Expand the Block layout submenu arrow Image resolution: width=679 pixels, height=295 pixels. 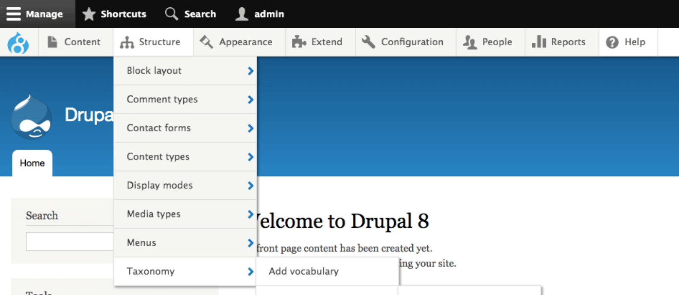click(250, 71)
